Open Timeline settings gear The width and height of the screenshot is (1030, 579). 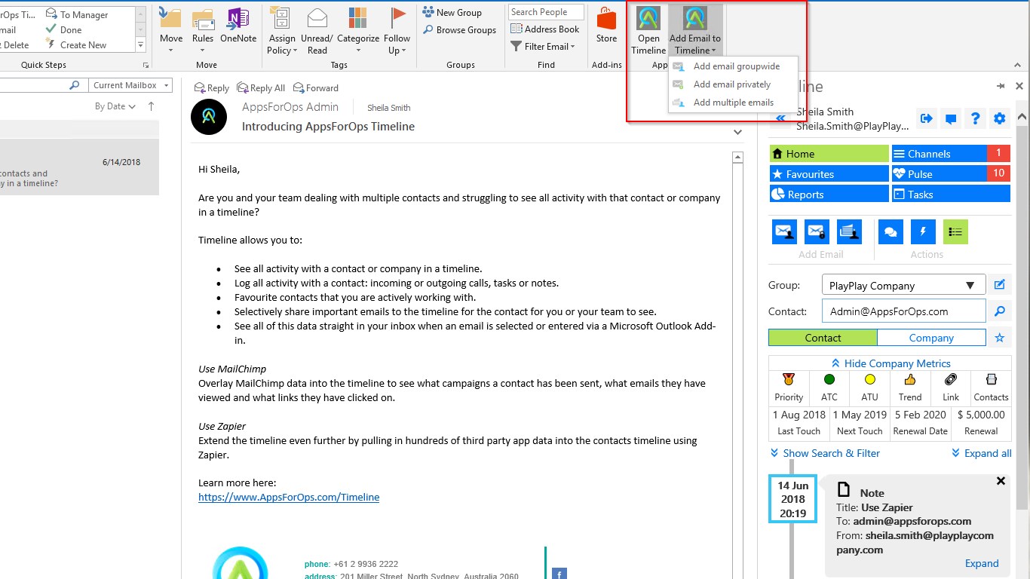point(1000,118)
